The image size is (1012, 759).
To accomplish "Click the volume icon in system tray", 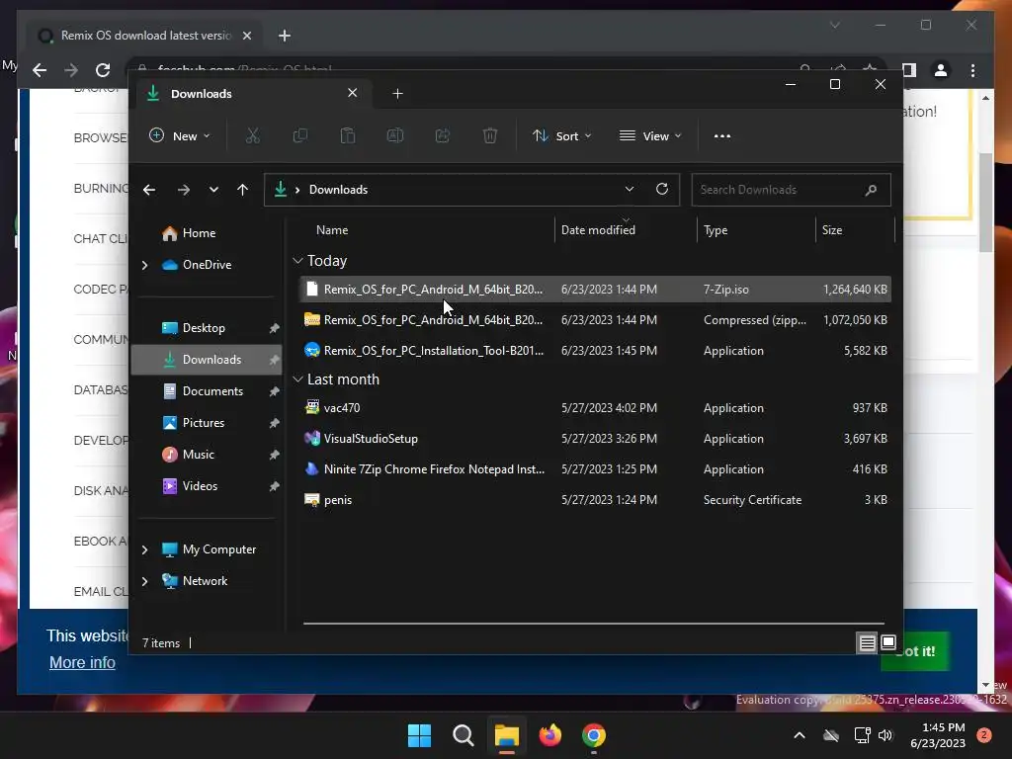I will pyautogui.click(x=885, y=735).
